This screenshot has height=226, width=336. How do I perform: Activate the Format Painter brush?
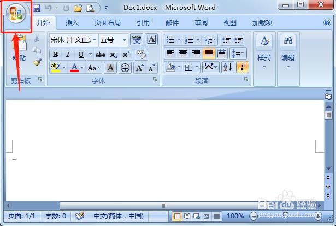point(37,62)
